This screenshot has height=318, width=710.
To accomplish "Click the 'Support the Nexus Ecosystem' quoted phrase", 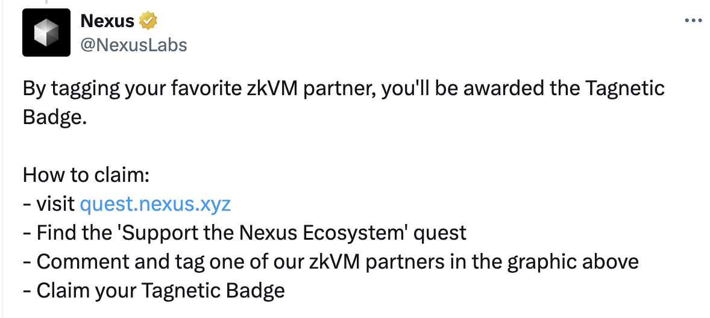I will (x=265, y=233).
